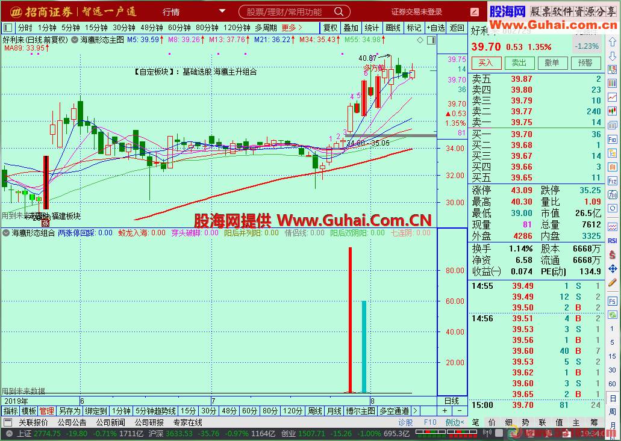Select the pencil drawing tool icon

tap(613, 282)
